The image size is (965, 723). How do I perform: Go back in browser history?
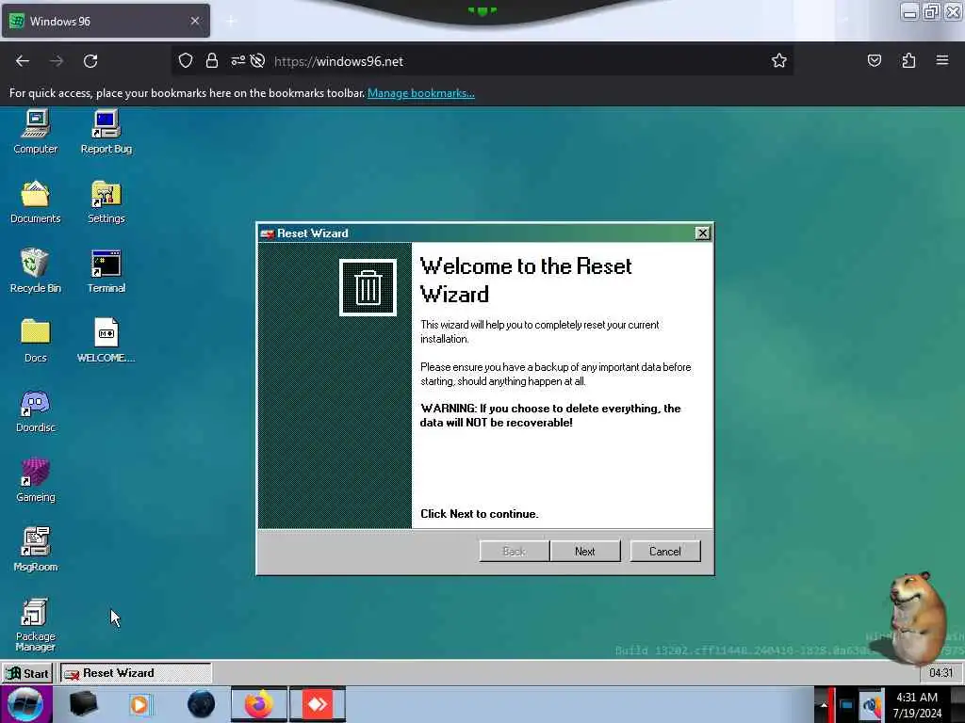[23, 61]
